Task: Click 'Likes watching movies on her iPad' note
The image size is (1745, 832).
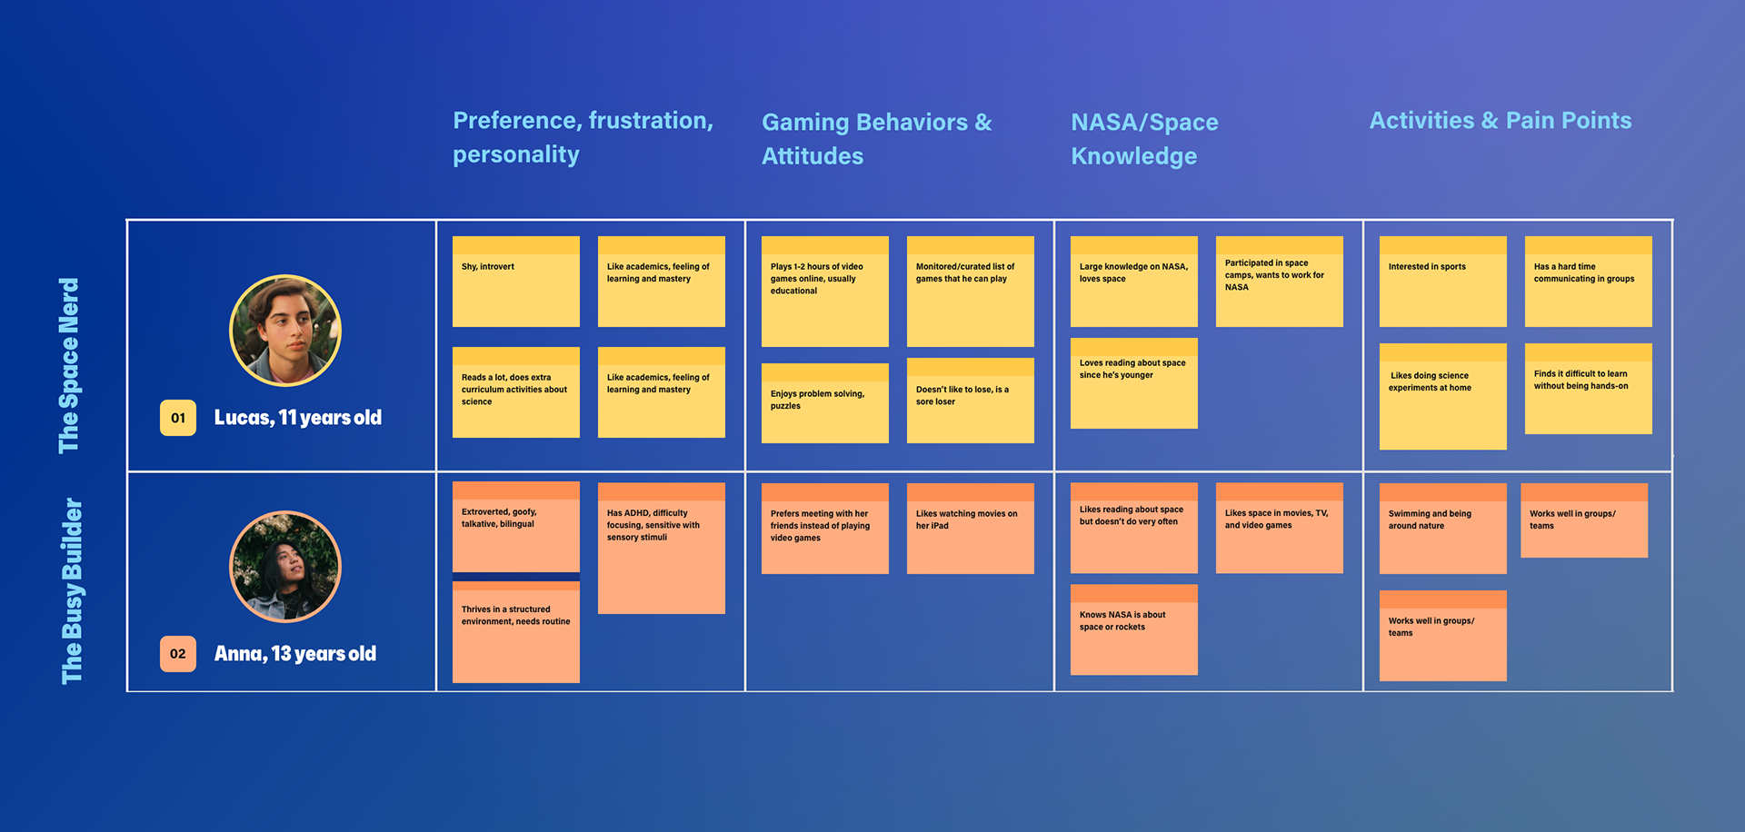Action: pyautogui.click(x=971, y=529)
